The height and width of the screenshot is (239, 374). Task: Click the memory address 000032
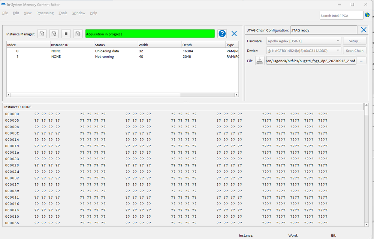coord(12,178)
